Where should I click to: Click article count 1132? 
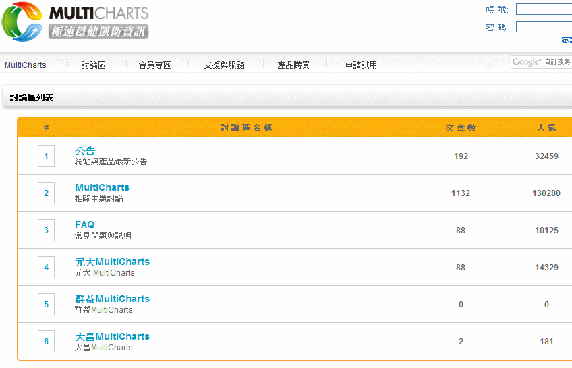coord(461,193)
